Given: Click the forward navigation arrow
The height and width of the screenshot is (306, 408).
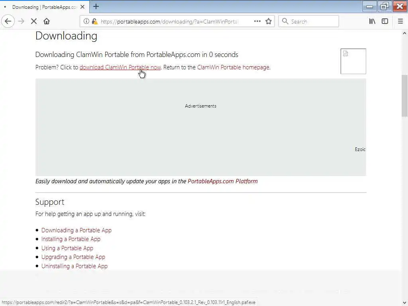Looking at the screenshot, I should tap(22, 22).
